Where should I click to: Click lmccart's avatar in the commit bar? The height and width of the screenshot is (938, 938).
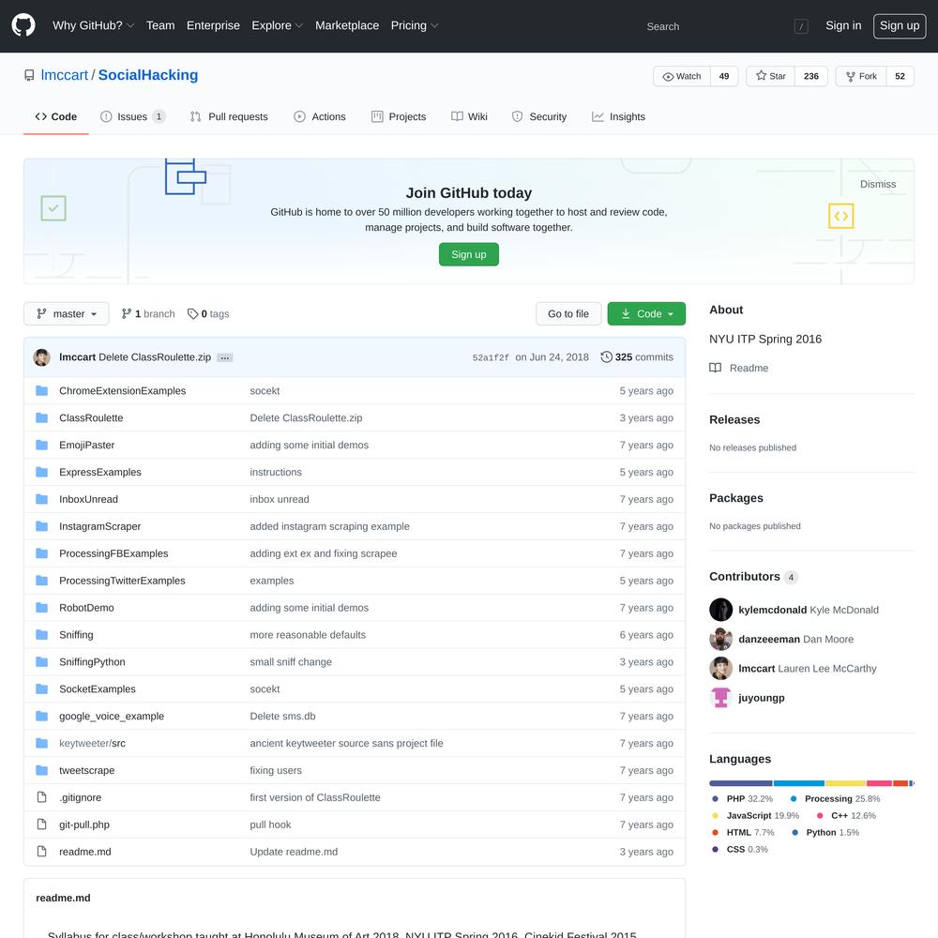[x=42, y=357]
